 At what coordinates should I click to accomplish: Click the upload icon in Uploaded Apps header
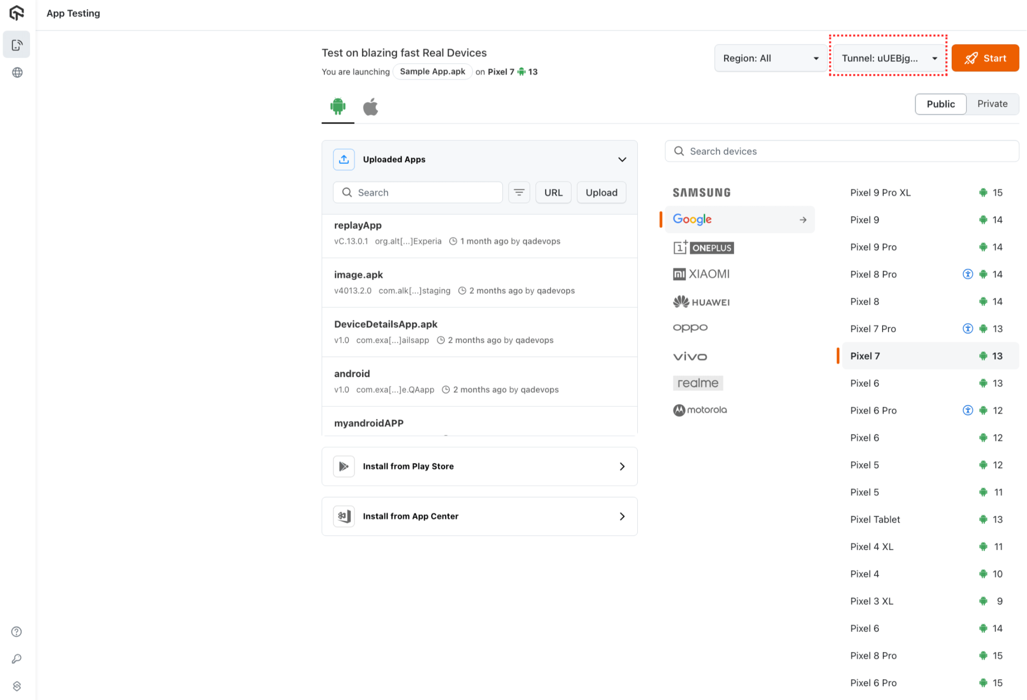pos(344,159)
